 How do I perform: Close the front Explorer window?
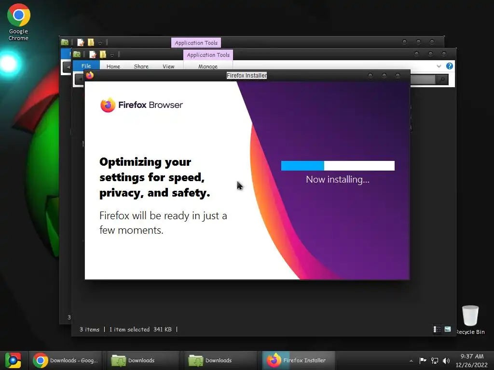click(444, 54)
